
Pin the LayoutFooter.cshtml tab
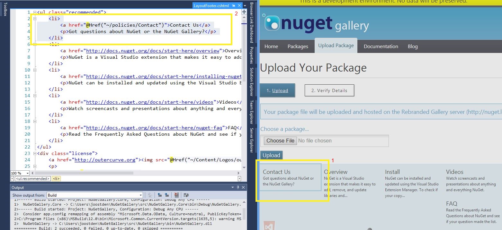(x=234, y=5)
